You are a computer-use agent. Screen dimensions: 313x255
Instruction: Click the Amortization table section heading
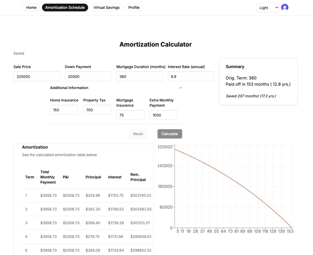(x=35, y=147)
